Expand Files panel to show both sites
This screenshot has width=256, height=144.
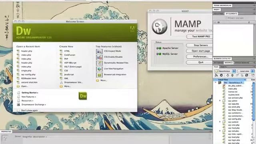(253, 75)
